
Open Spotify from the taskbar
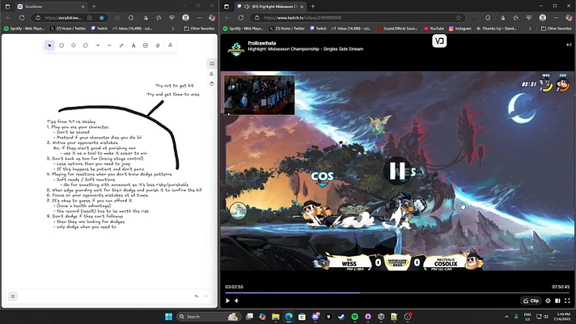coord(354,317)
